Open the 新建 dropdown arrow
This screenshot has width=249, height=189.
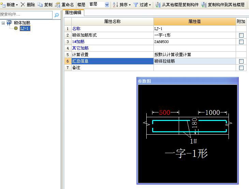[x=17, y=5]
